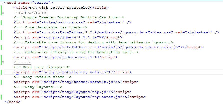Viewport: 223px width, 104px height.
Task: Click the Simple Tweeter Bootstrap Buttons comment
Action: pos(69,17)
